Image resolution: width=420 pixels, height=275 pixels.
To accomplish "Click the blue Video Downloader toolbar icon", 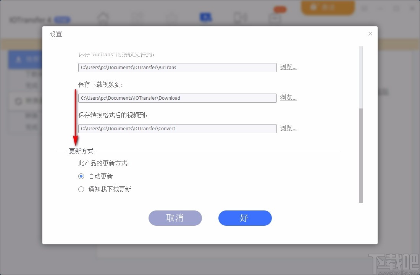I will click(205, 17).
